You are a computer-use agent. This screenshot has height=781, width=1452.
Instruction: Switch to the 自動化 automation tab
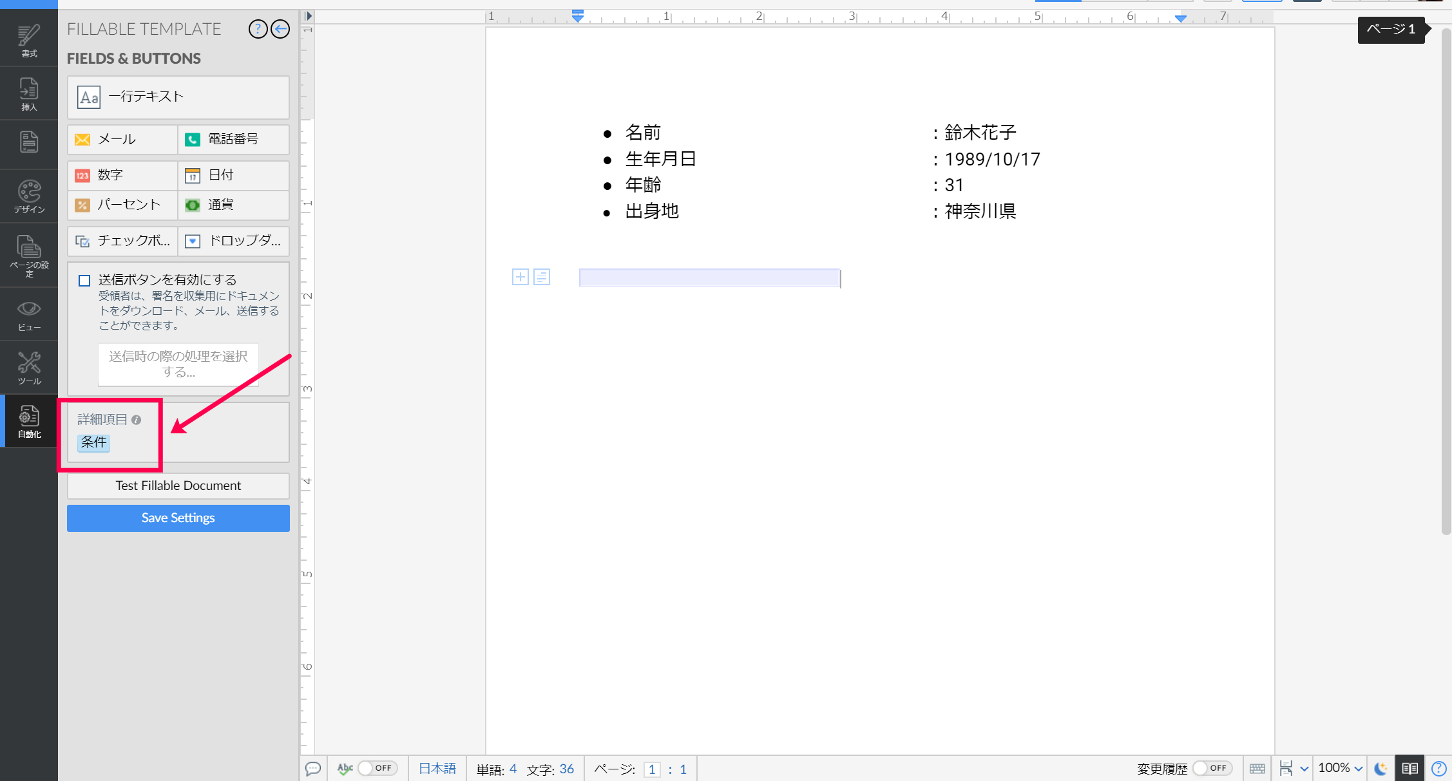pyautogui.click(x=28, y=422)
